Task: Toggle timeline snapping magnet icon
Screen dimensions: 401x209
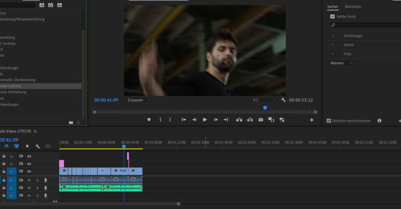Action: pos(7,146)
